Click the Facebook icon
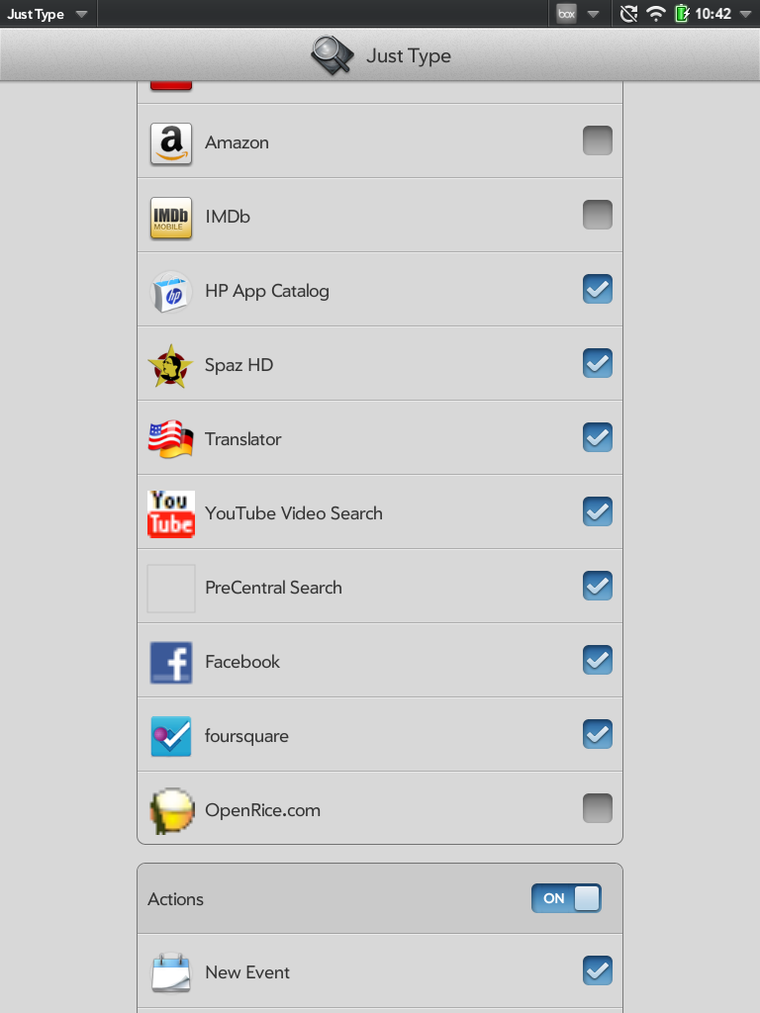Image resolution: width=760 pixels, height=1013 pixels. point(171,662)
